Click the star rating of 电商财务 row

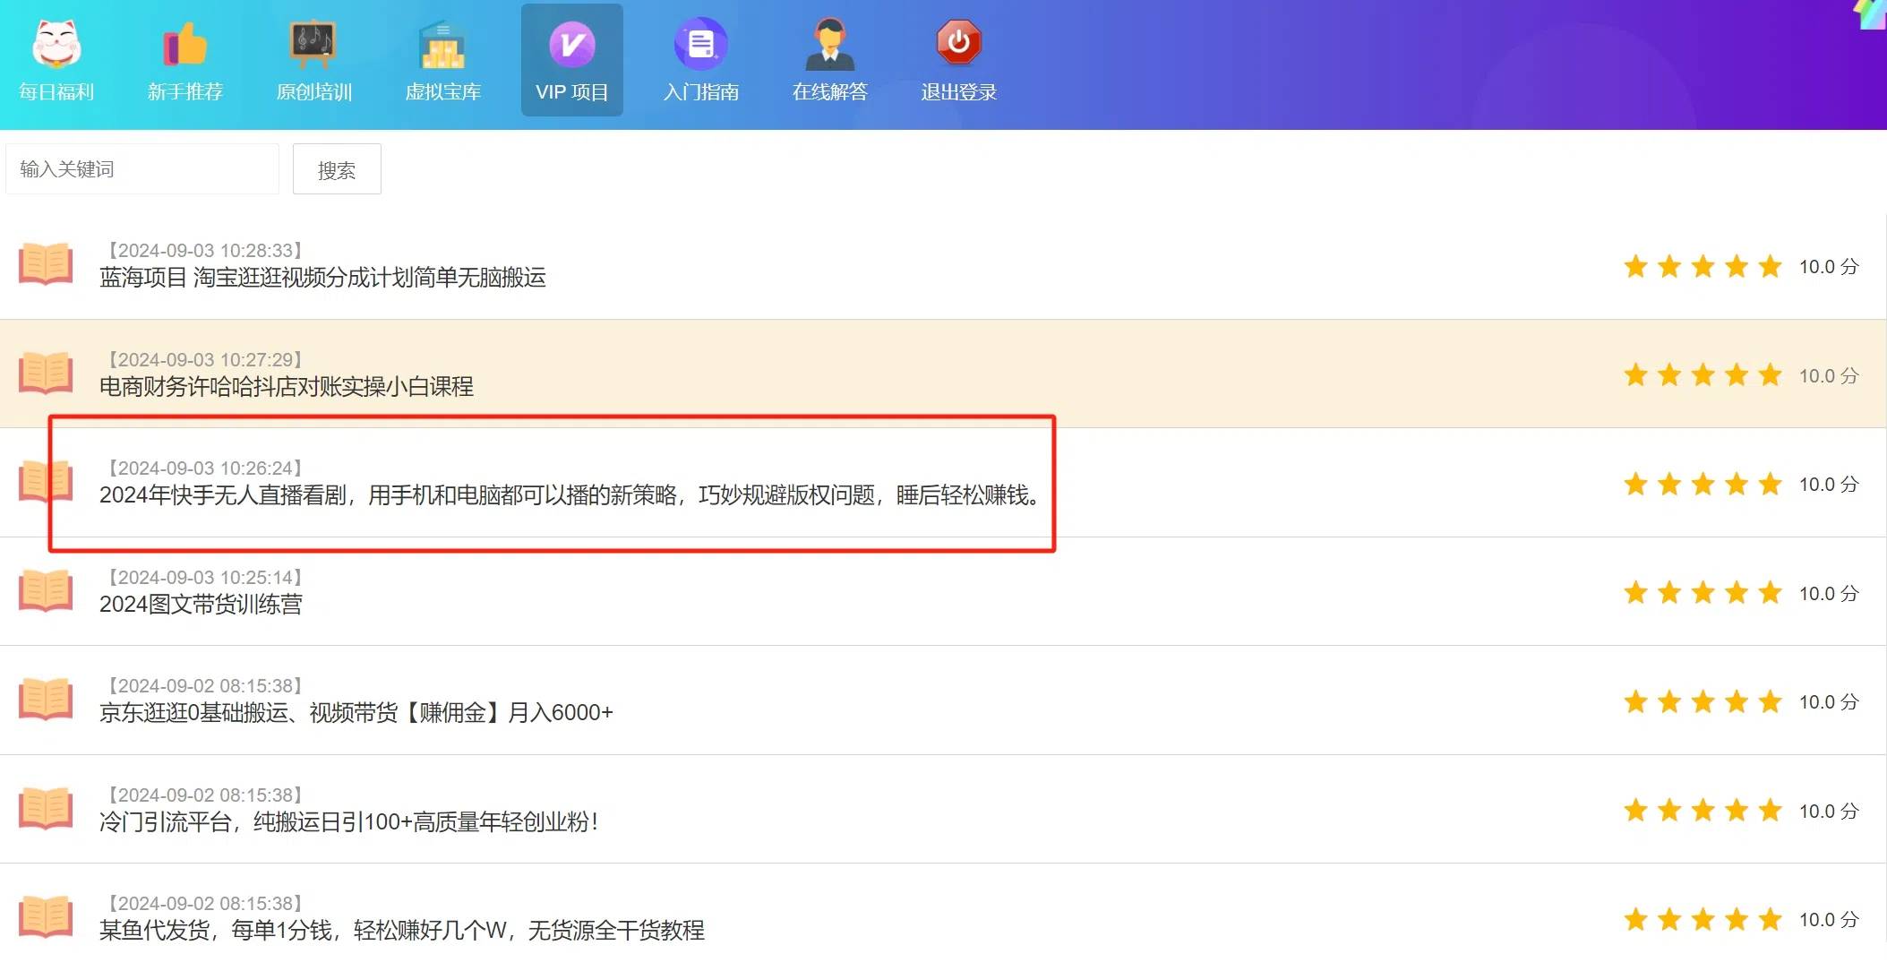point(1703,374)
